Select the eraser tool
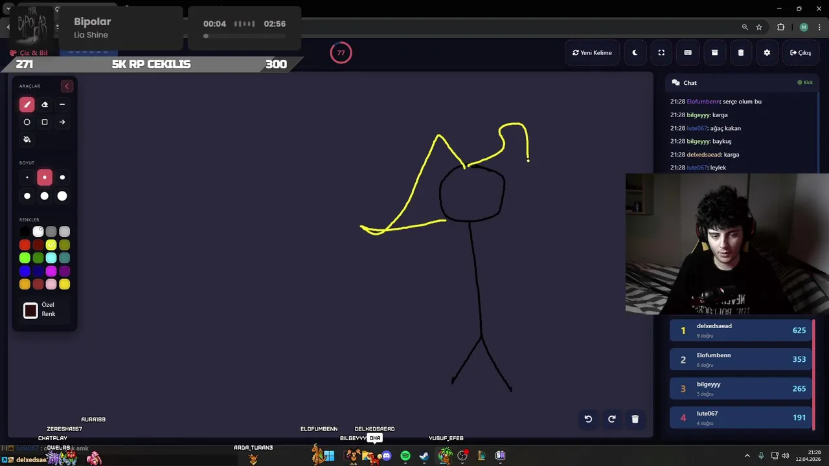Image resolution: width=829 pixels, height=466 pixels. [45, 104]
